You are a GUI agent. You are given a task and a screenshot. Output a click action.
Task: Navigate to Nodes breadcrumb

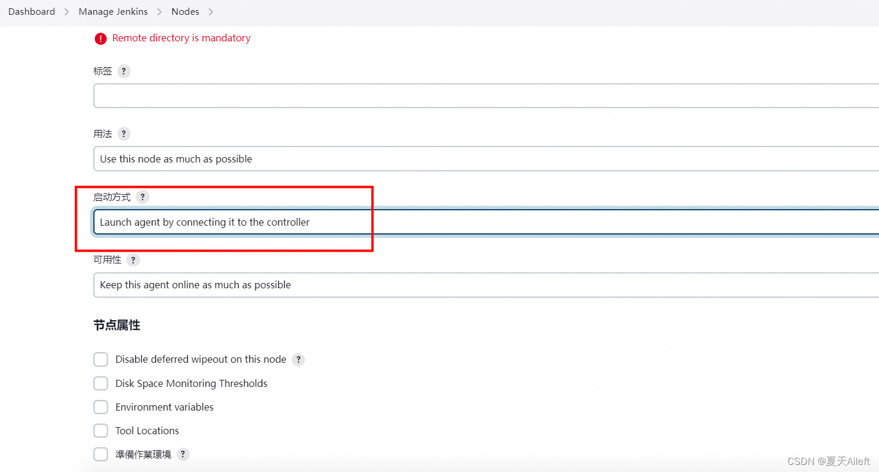tap(185, 12)
